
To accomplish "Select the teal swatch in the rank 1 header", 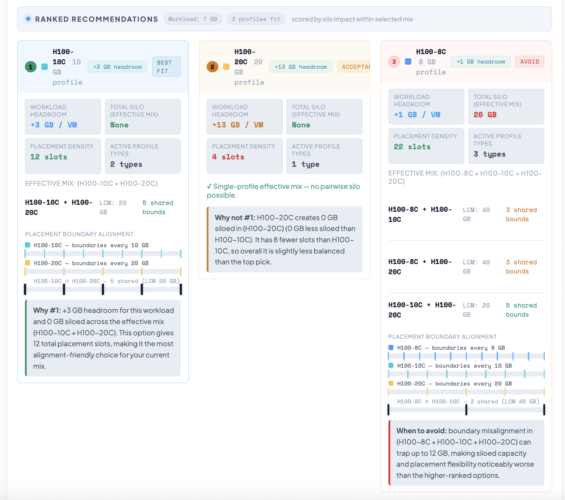I will (x=45, y=67).
